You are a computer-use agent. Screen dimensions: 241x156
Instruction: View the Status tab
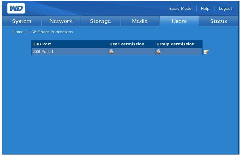tap(219, 21)
